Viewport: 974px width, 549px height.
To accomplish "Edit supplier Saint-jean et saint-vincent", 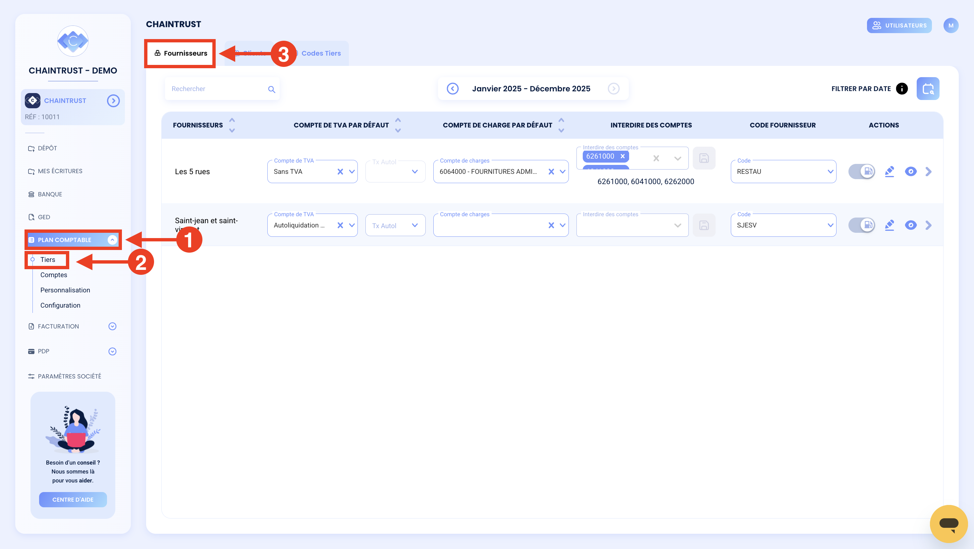I will point(889,225).
